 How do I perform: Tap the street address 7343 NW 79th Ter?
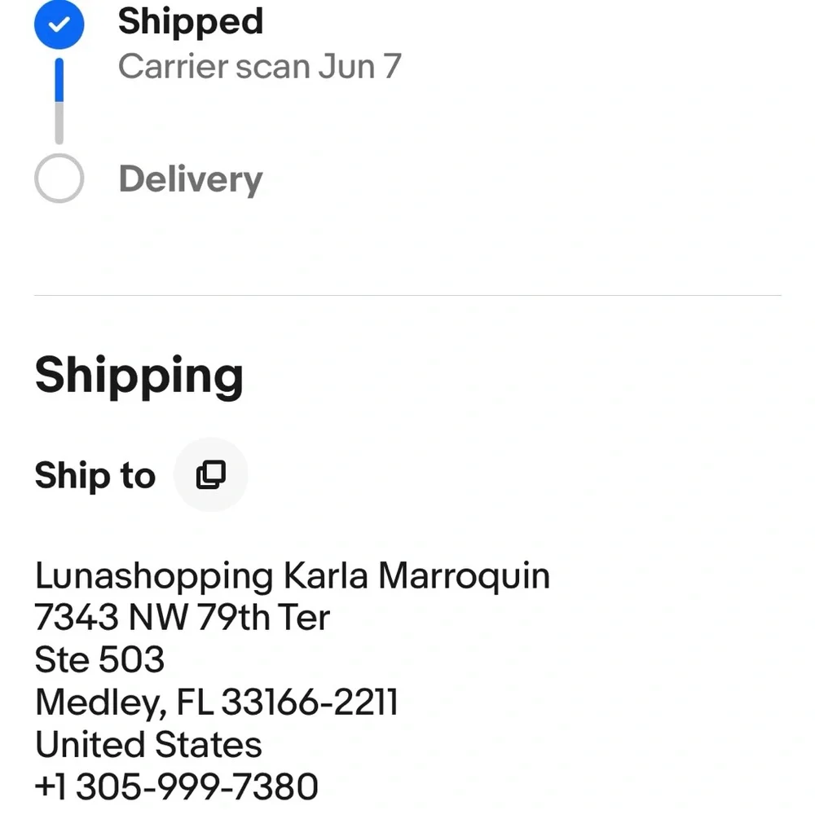coord(182,618)
